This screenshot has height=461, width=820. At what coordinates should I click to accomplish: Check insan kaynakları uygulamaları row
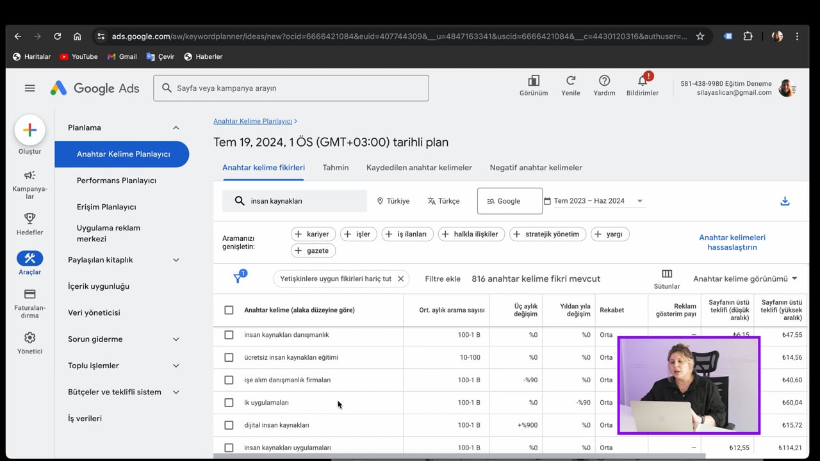pos(229,448)
